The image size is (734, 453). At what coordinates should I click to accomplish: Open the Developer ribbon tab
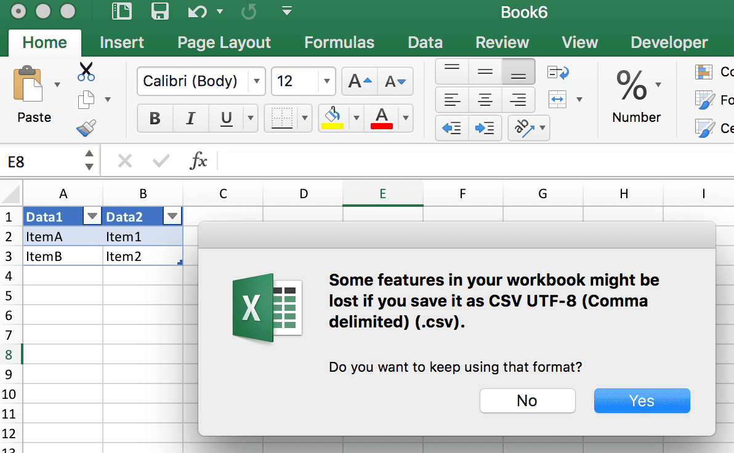pyautogui.click(x=669, y=42)
